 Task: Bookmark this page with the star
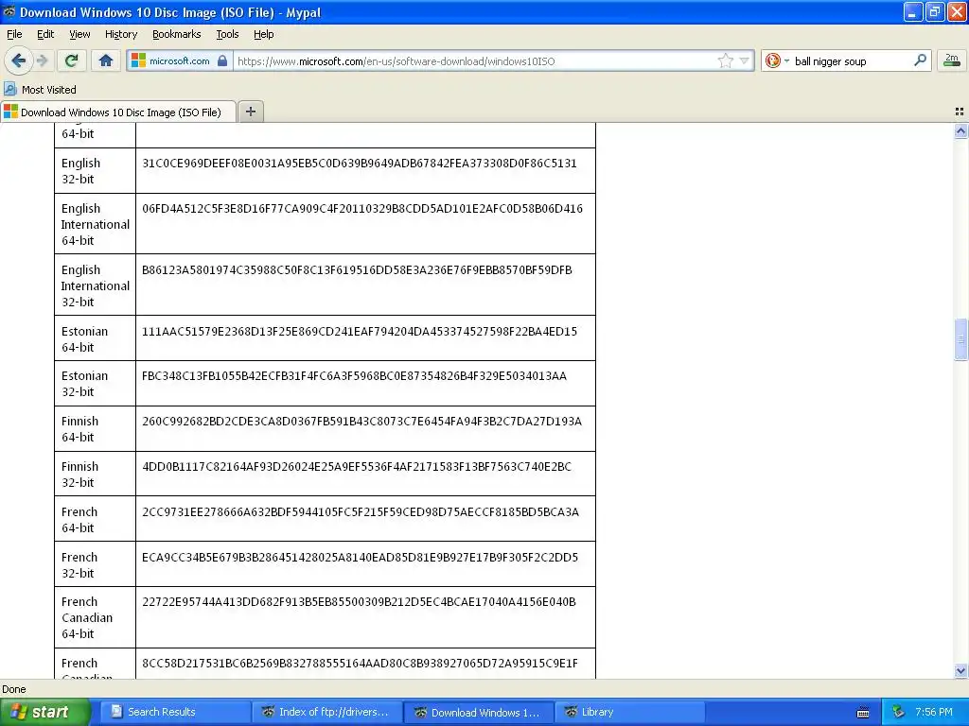point(725,60)
